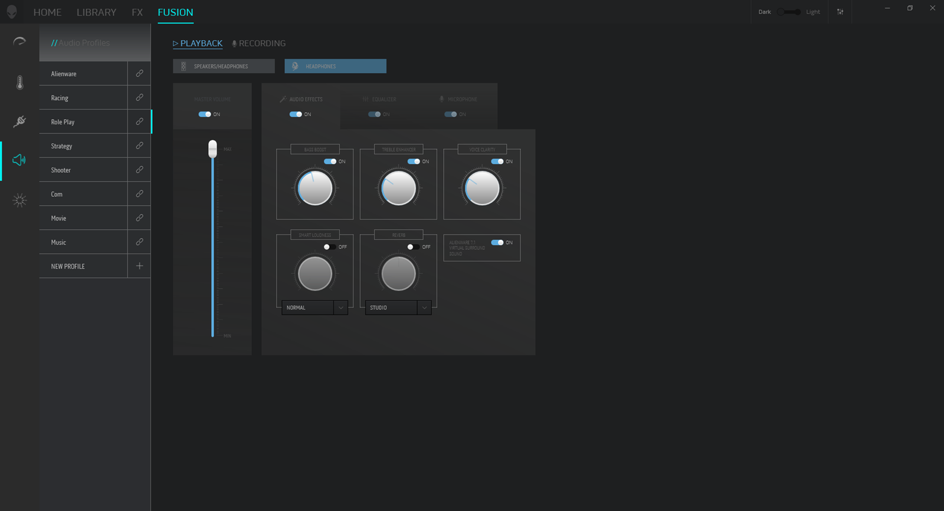Open the settings sliders icon in title bar
This screenshot has width=944, height=511.
tap(840, 12)
